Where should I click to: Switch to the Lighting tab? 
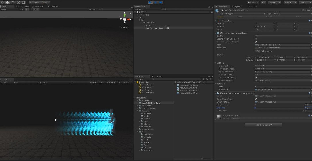[237, 7]
